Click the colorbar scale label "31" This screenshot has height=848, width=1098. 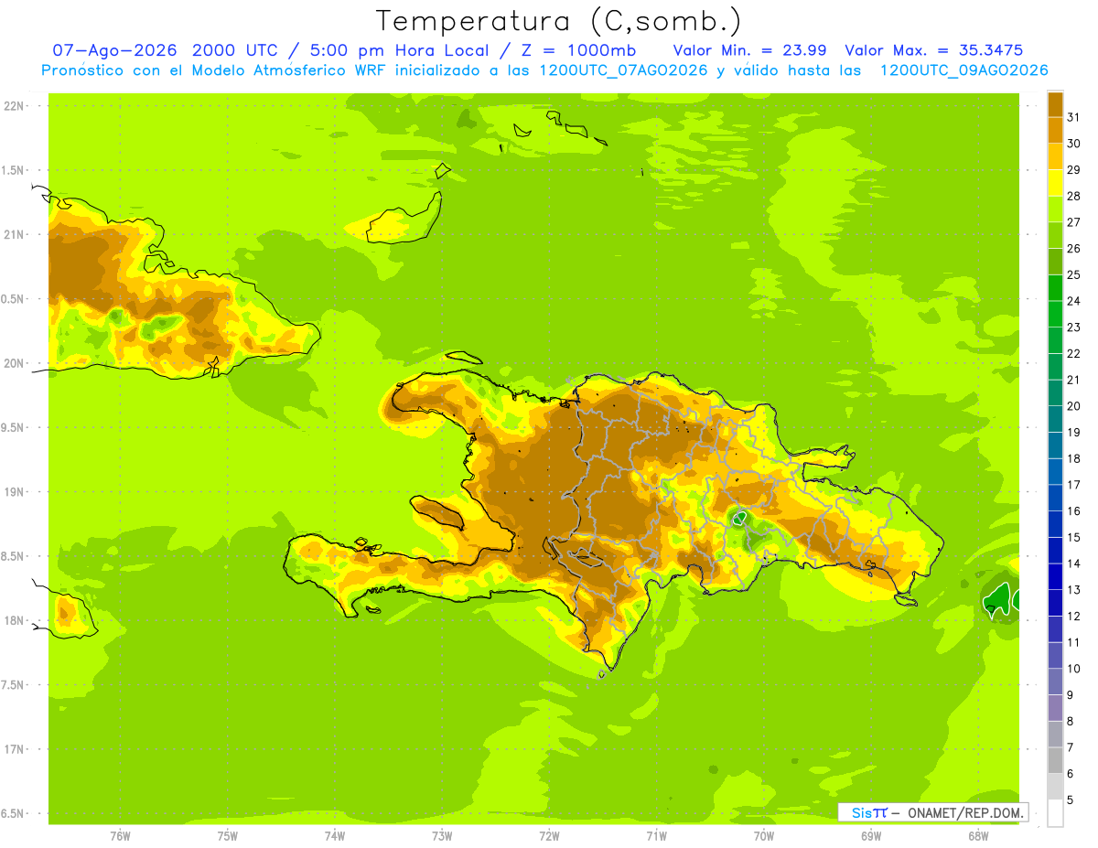point(1073,117)
